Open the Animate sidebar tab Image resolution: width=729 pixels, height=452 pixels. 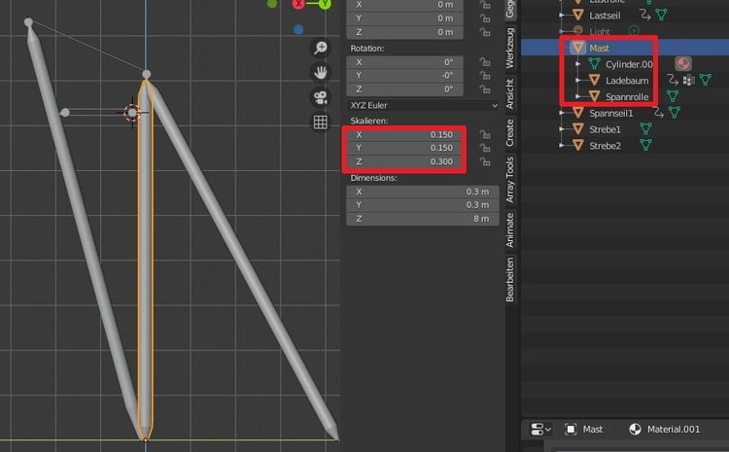[510, 229]
